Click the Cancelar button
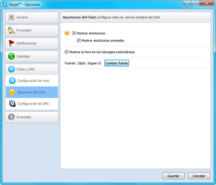 click(199, 176)
